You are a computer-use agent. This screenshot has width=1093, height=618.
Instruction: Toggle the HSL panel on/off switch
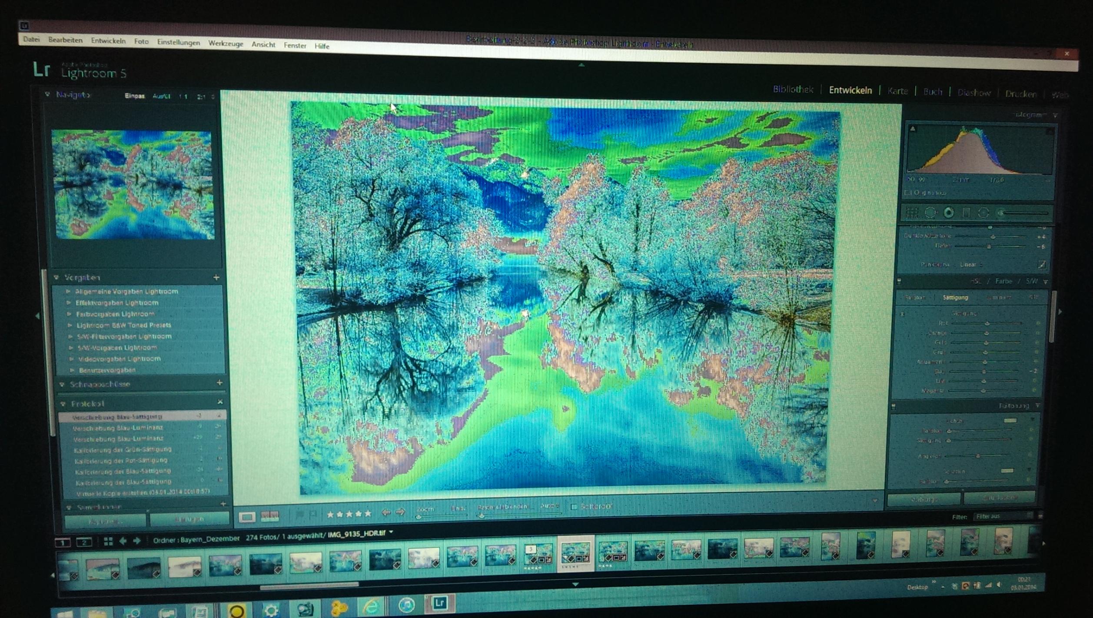coord(899,281)
